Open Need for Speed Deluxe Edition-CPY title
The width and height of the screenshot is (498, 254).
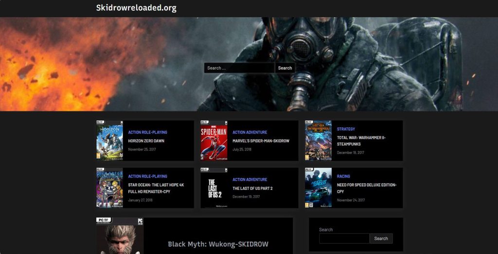tap(367, 188)
